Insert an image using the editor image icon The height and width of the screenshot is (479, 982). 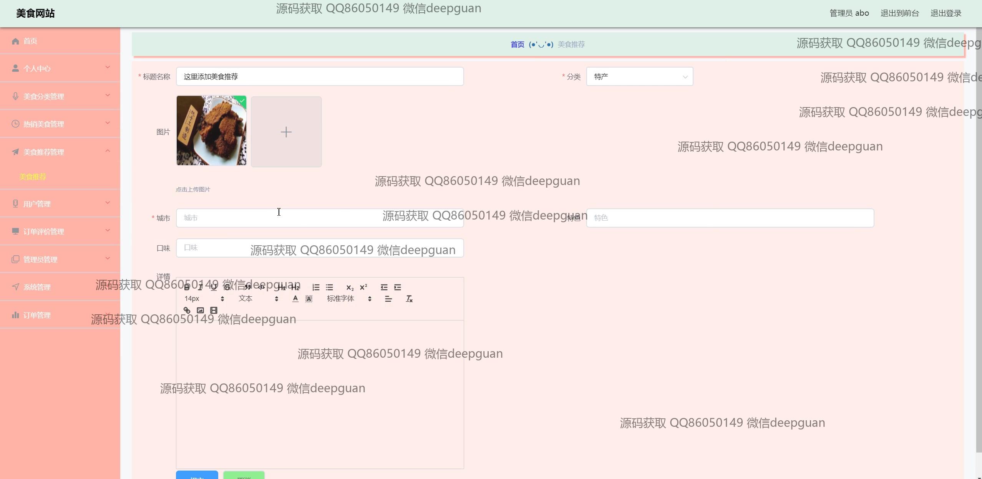[x=200, y=310]
